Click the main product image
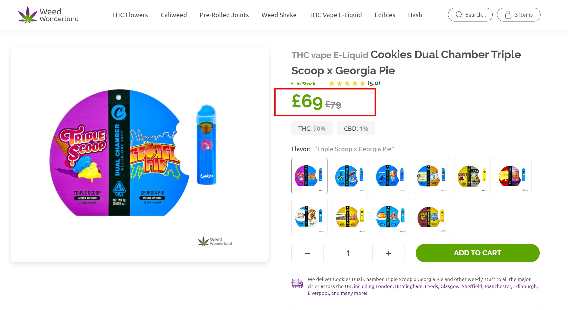Viewport: 568px width, 310px height. pos(140,154)
